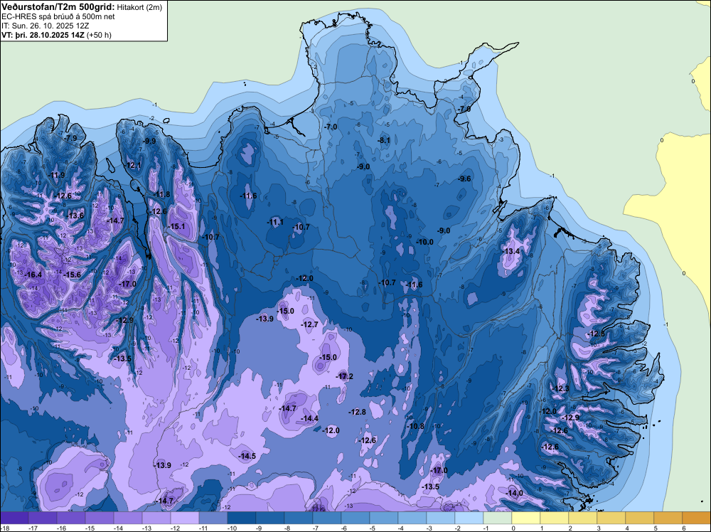Click the -17 label in the color legend
Image resolution: width=711 pixels, height=532 pixels.
33,528
